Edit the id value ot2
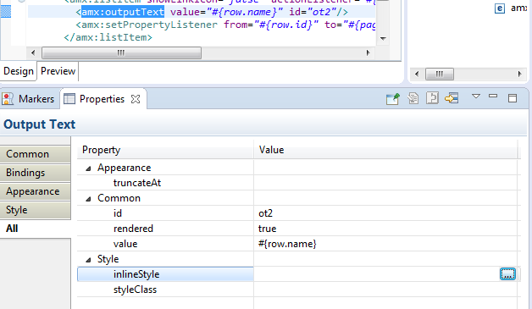 [x=265, y=213]
